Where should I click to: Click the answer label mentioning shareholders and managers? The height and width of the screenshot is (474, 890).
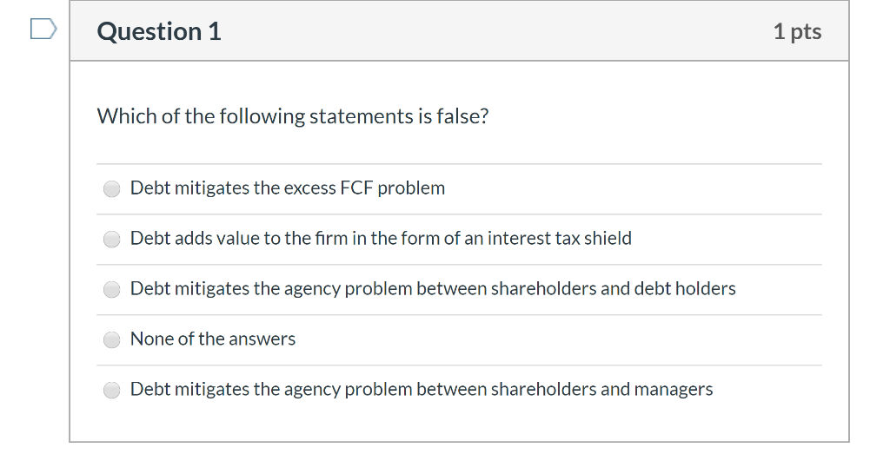click(422, 390)
